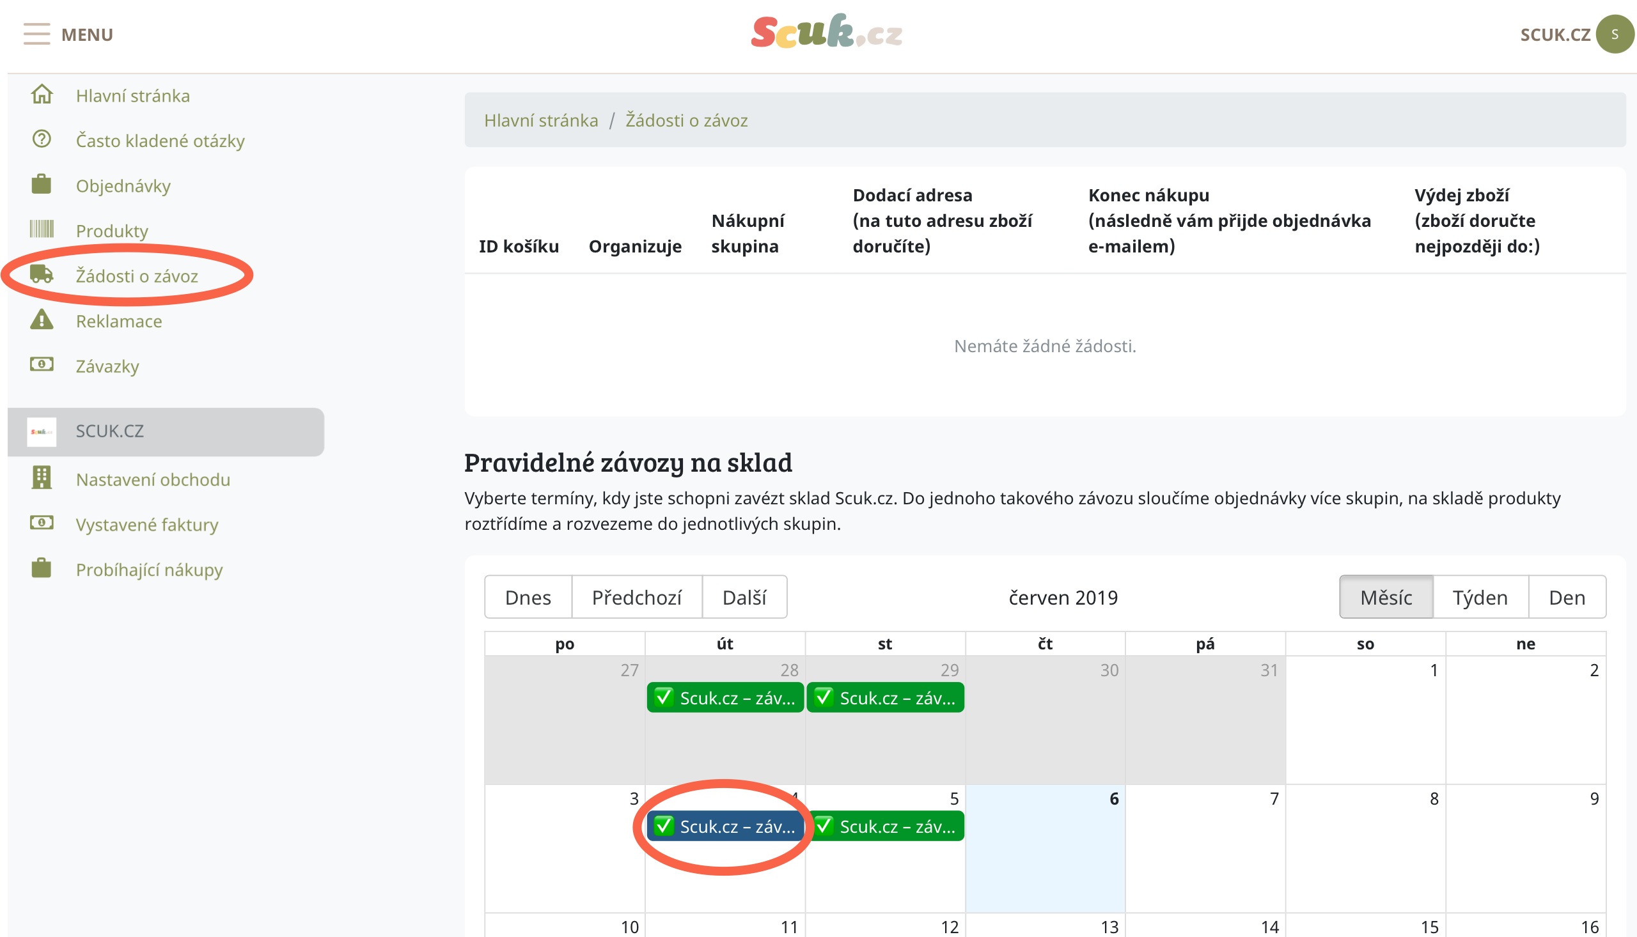The image size is (1637, 937).
Task: Click day number 30 in the grey row
Action: [x=1109, y=670]
